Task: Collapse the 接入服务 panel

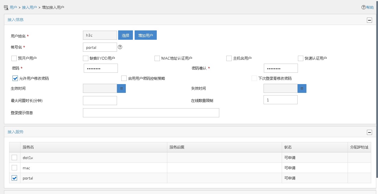Action: tap(369, 132)
